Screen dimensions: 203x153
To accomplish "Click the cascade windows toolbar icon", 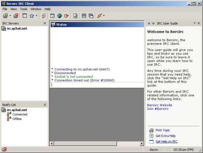I will (91, 16).
